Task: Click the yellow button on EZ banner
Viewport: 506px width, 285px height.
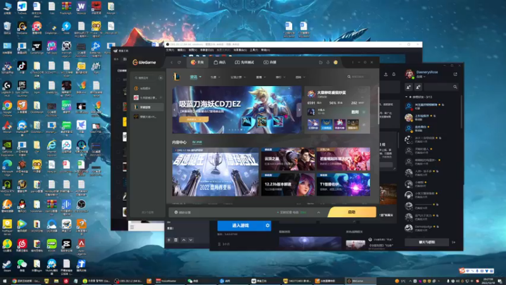Action: (x=194, y=119)
